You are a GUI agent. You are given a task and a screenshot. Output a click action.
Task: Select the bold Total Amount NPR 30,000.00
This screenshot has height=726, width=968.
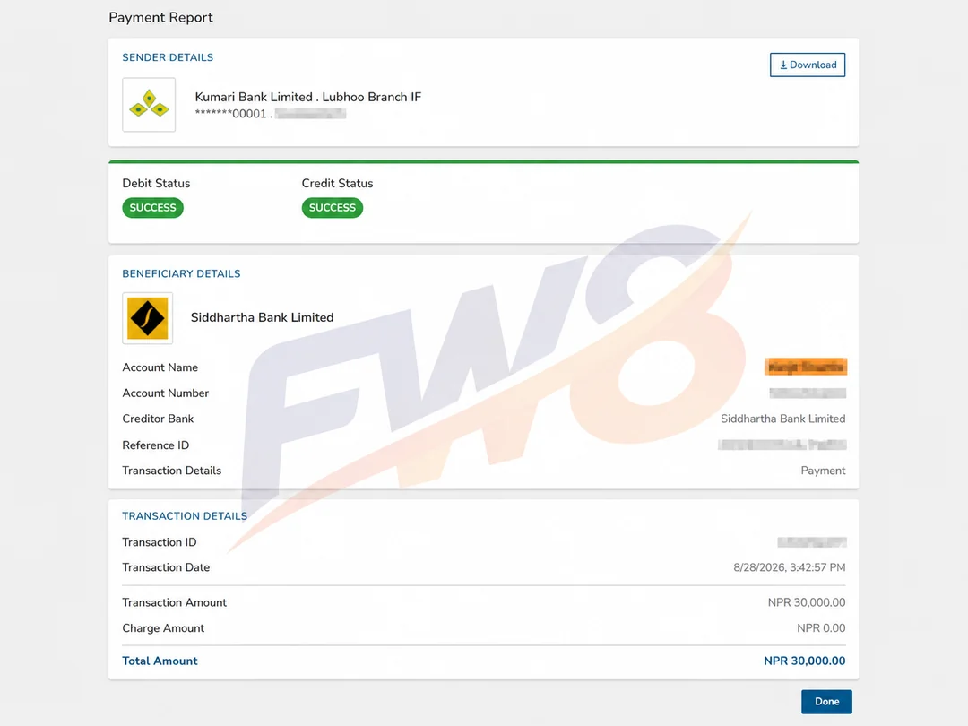(804, 661)
